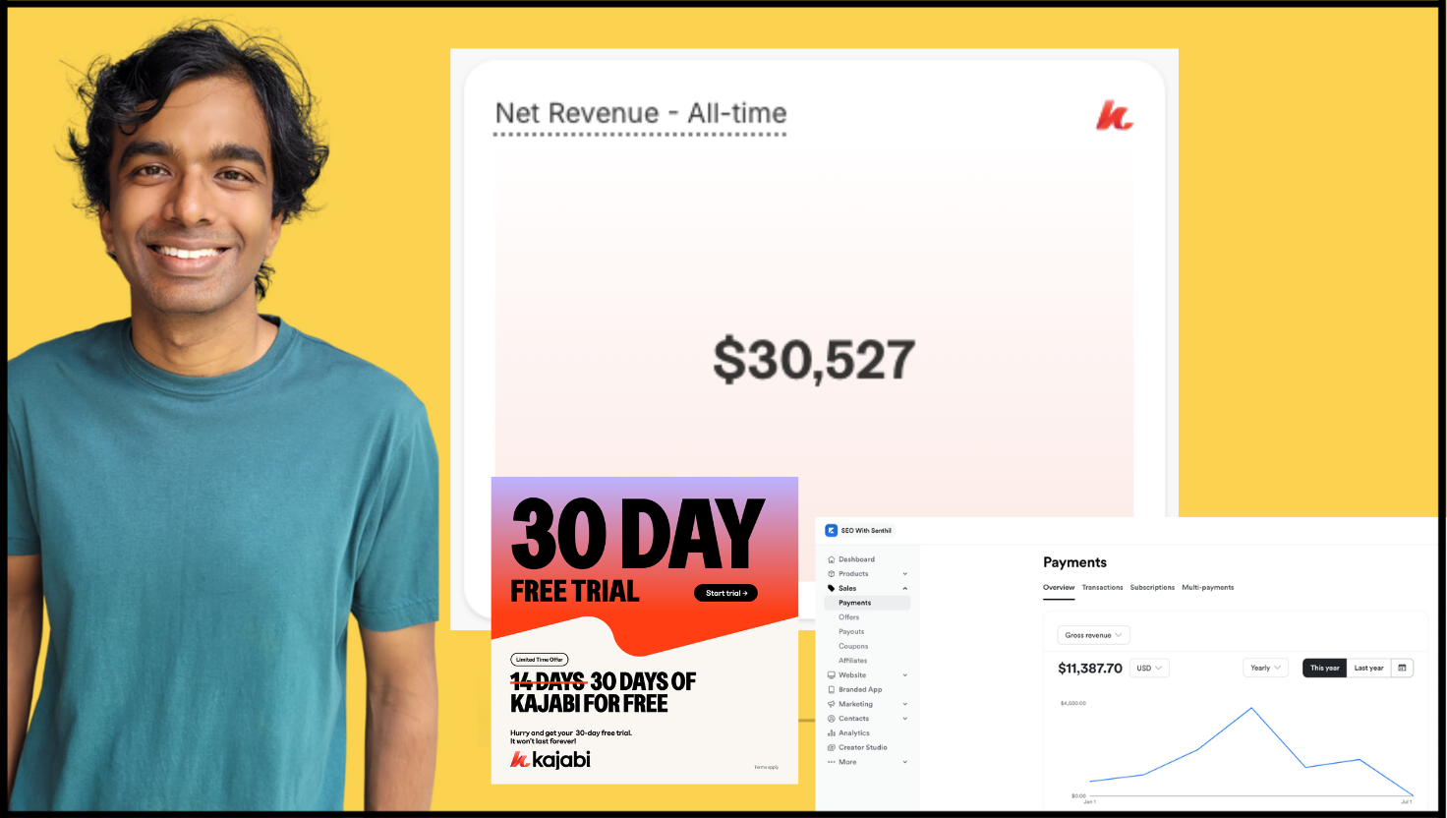The image size is (1447, 818).
Task: Click the 30 day free trial banner
Action: pyautogui.click(x=645, y=630)
